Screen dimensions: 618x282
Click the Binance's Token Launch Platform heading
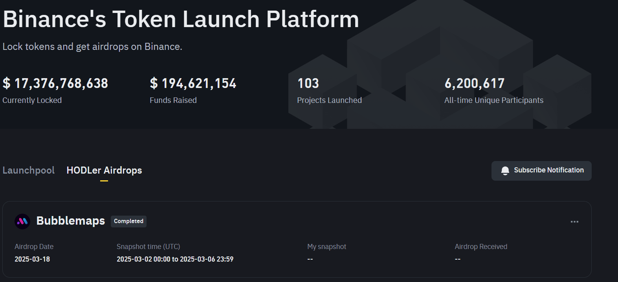tap(181, 19)
